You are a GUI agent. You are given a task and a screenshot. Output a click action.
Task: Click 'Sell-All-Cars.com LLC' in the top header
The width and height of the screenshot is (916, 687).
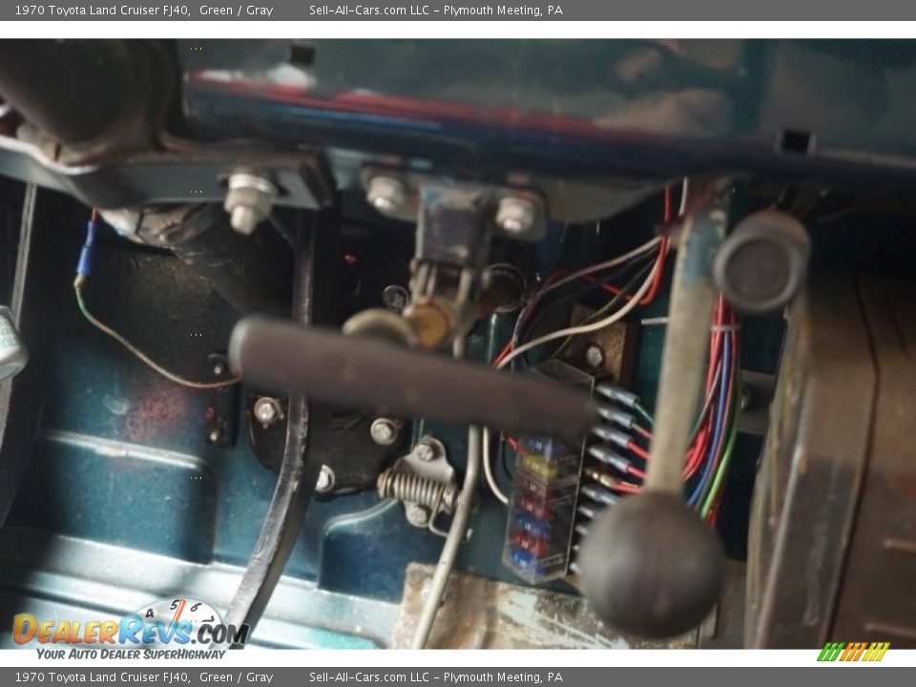tap(368, 10)
